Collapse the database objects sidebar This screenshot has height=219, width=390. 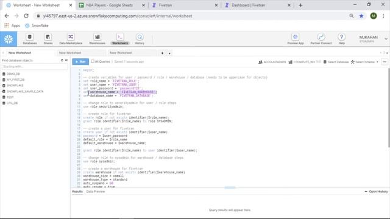[66, 60]
